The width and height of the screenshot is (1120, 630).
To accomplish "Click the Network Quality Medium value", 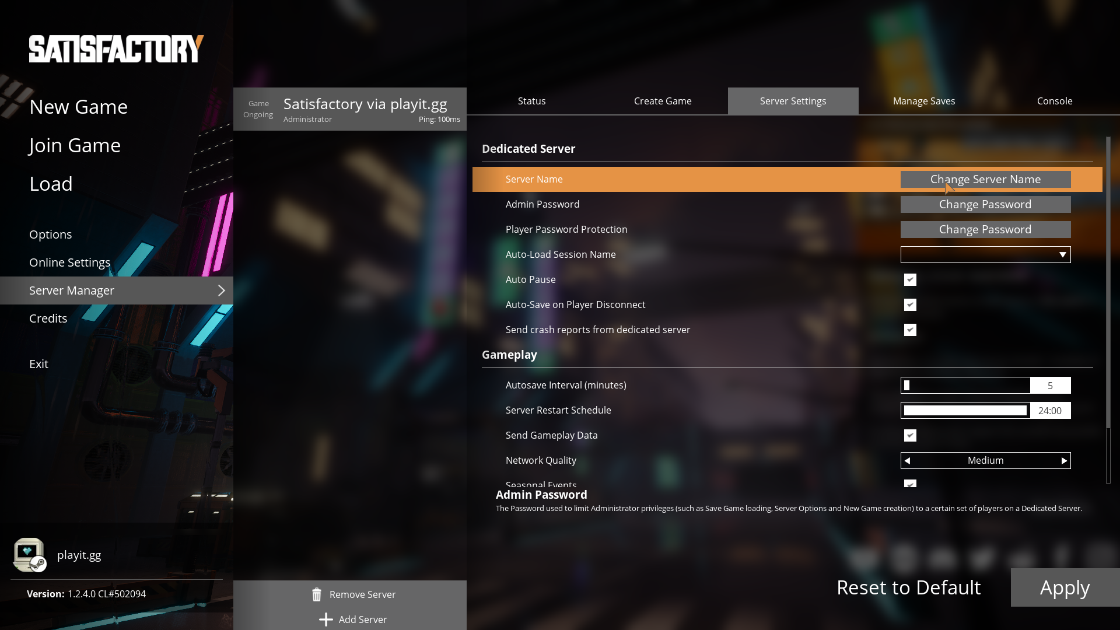I will (x=986, y=461).
